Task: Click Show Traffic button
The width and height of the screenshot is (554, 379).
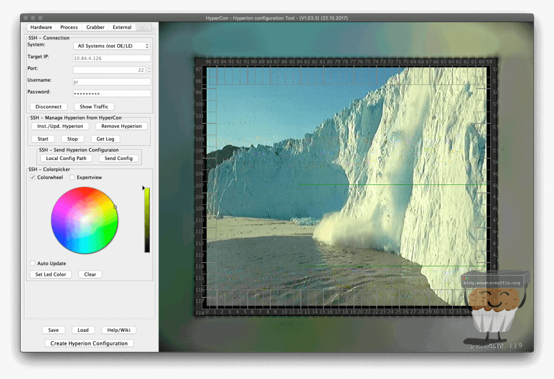Action: pyautogui.click(x=94, y=107)
